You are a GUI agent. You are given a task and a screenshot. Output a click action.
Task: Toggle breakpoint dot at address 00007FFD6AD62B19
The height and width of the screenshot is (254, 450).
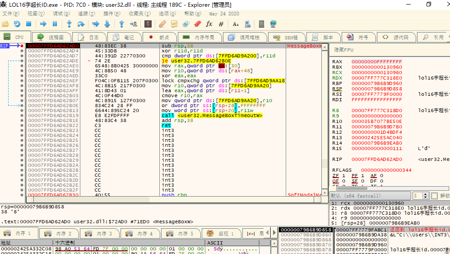coord(22,116)
